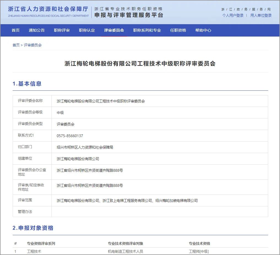Select the 工程师[中级] cell
280x255 pixels.
[199, 251]
